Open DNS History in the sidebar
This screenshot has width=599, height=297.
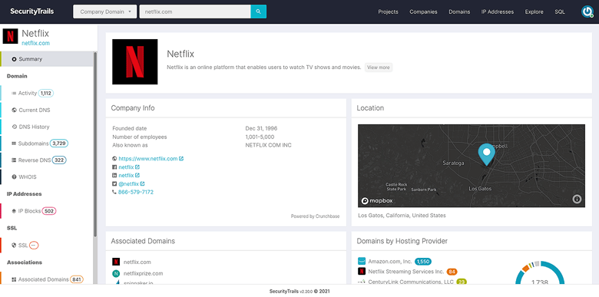[x=47, y=127]
